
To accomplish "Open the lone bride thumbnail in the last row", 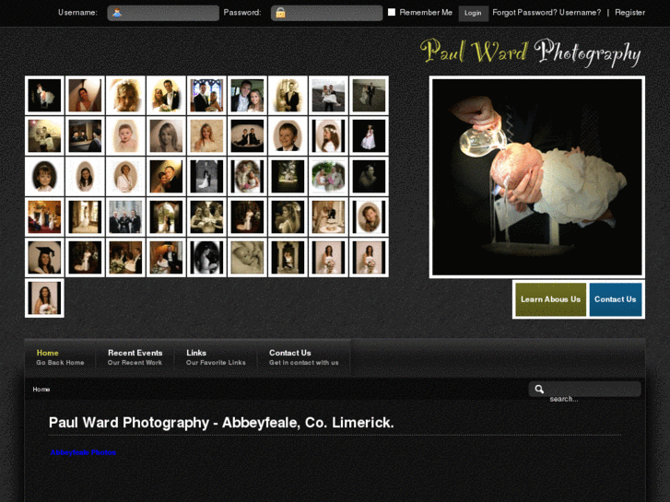I will 44,298.
